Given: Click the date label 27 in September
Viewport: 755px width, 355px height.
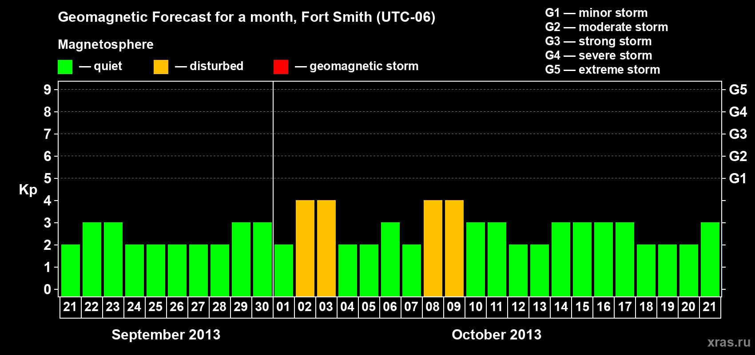Looking at the screenshot, I should tap(198, 307).
